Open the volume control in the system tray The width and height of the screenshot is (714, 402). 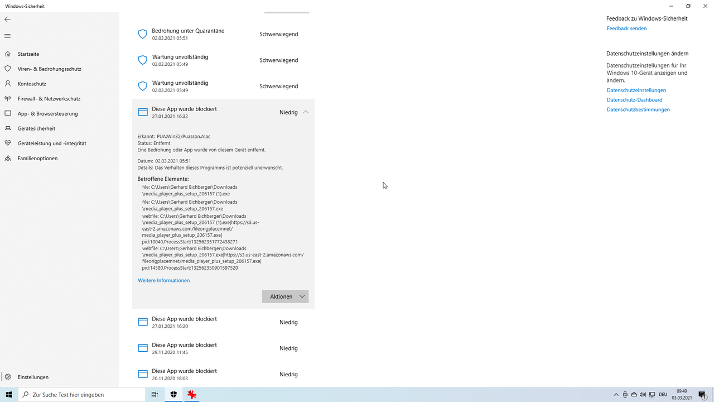(x=642, y=395)
